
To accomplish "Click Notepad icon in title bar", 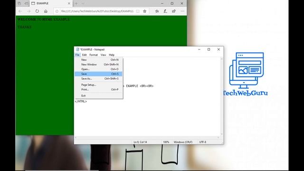I will (x=77, y=49).
